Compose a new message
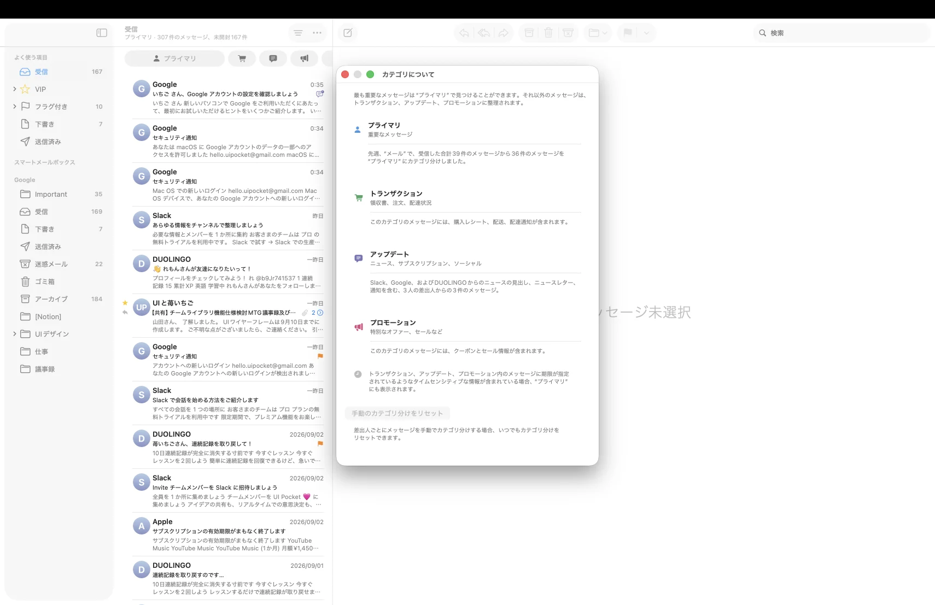 pyautogui.click(x=348, y=33)
